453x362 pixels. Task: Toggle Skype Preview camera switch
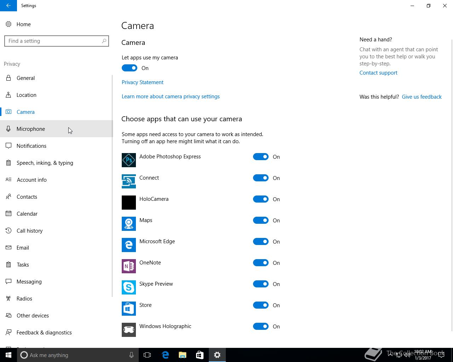click(x=261, y=284)
